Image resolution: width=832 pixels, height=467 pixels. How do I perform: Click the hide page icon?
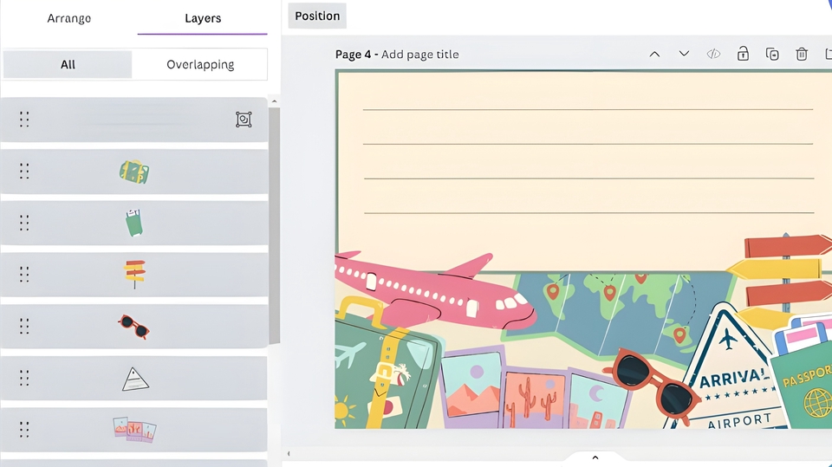(x=713, y=54)
